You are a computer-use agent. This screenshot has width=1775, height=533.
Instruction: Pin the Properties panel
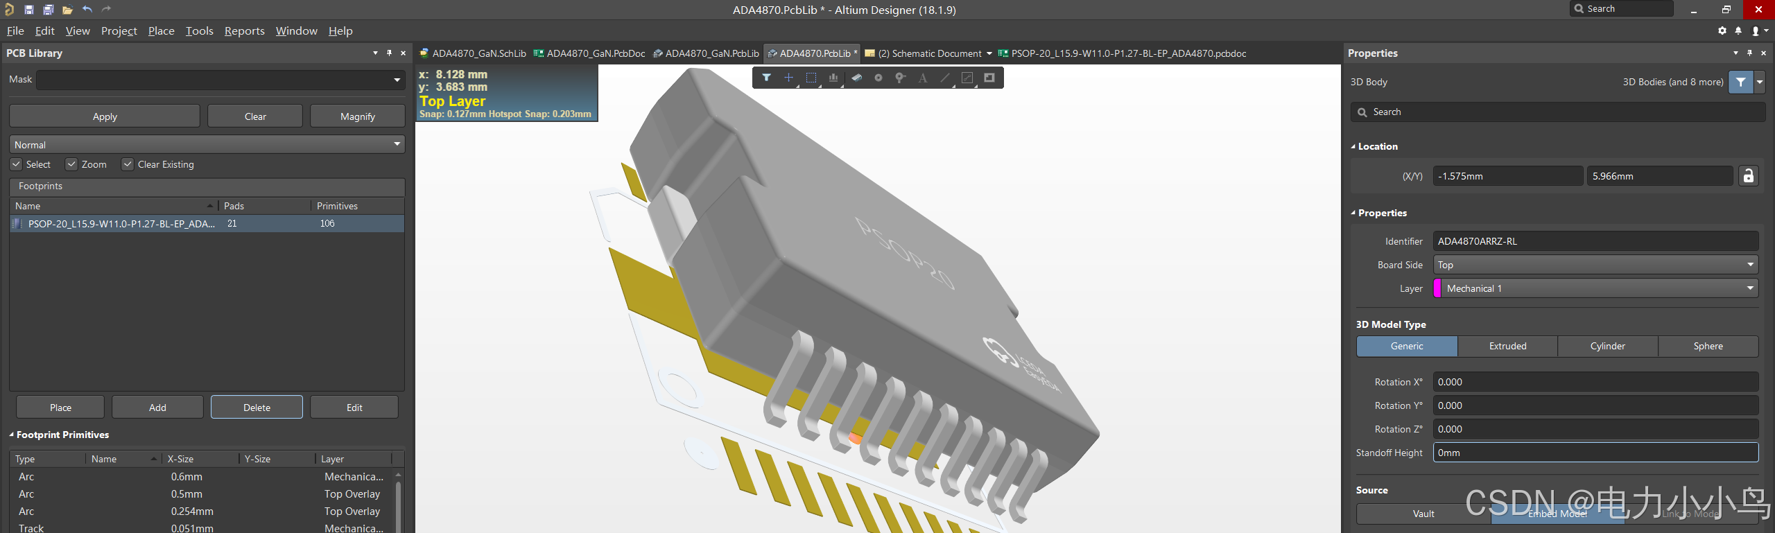tap(1749, 53)
